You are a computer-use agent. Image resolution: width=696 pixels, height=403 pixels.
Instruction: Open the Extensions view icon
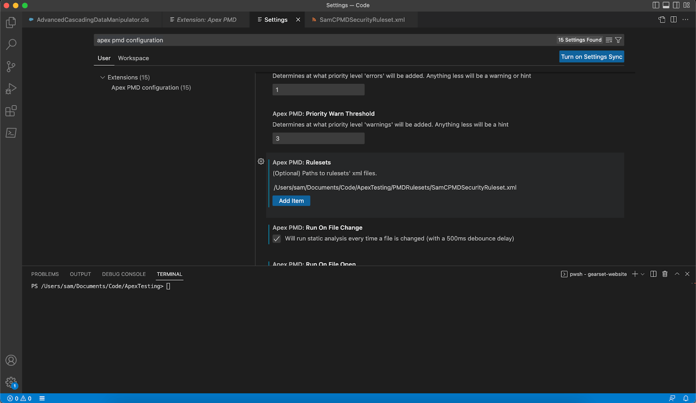click(11, 111)
